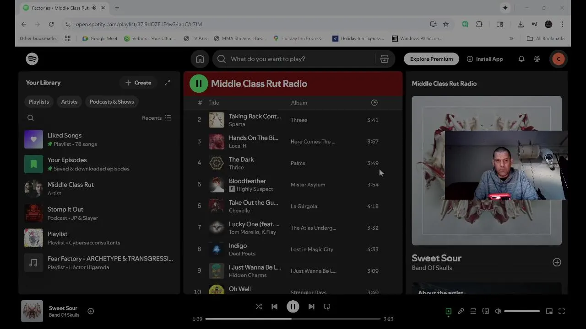Screen dimensions: 586x329
Task: Open Stomp It Out podcast
Action: coord(99,213)
